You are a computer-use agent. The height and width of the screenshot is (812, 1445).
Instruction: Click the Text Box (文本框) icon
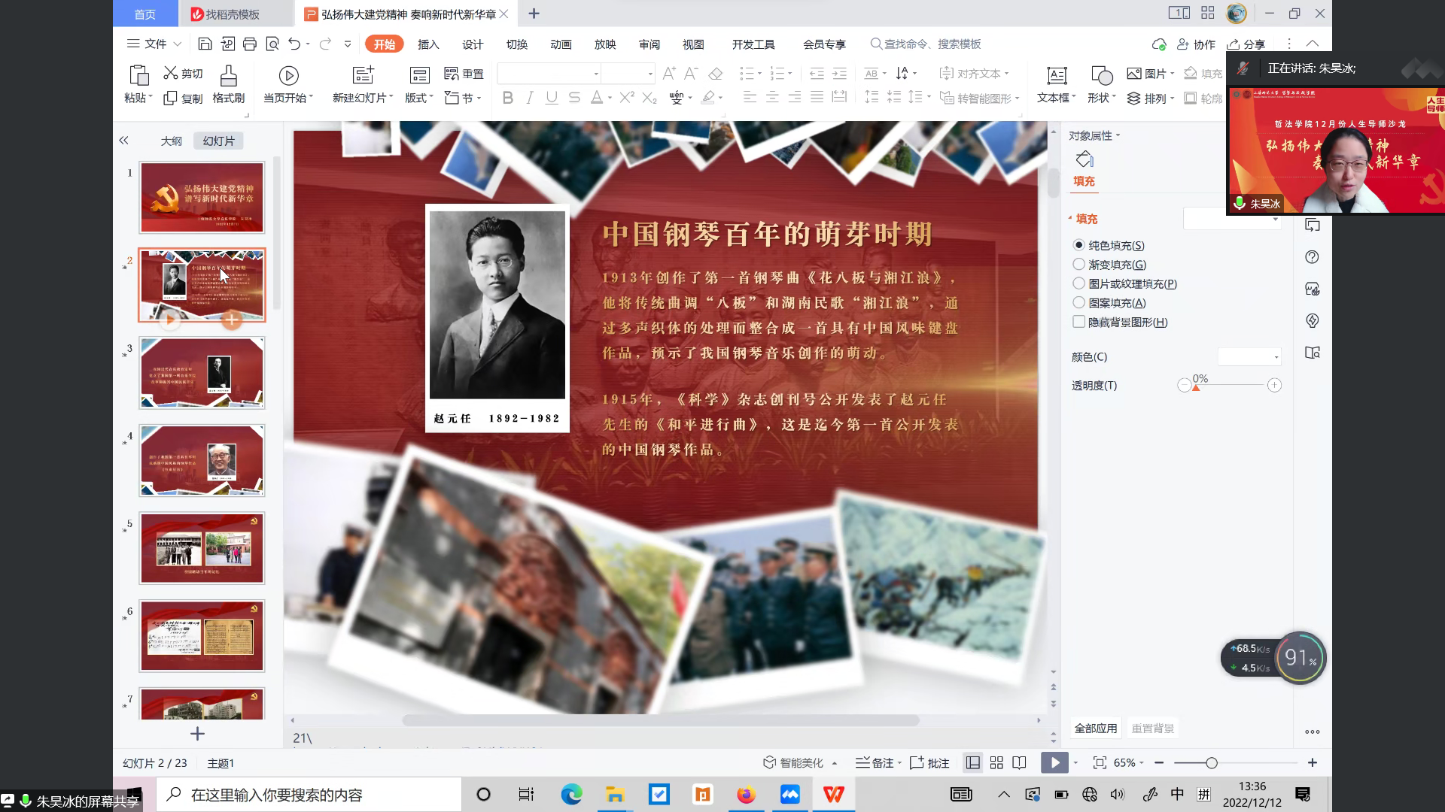[1056, 75]
